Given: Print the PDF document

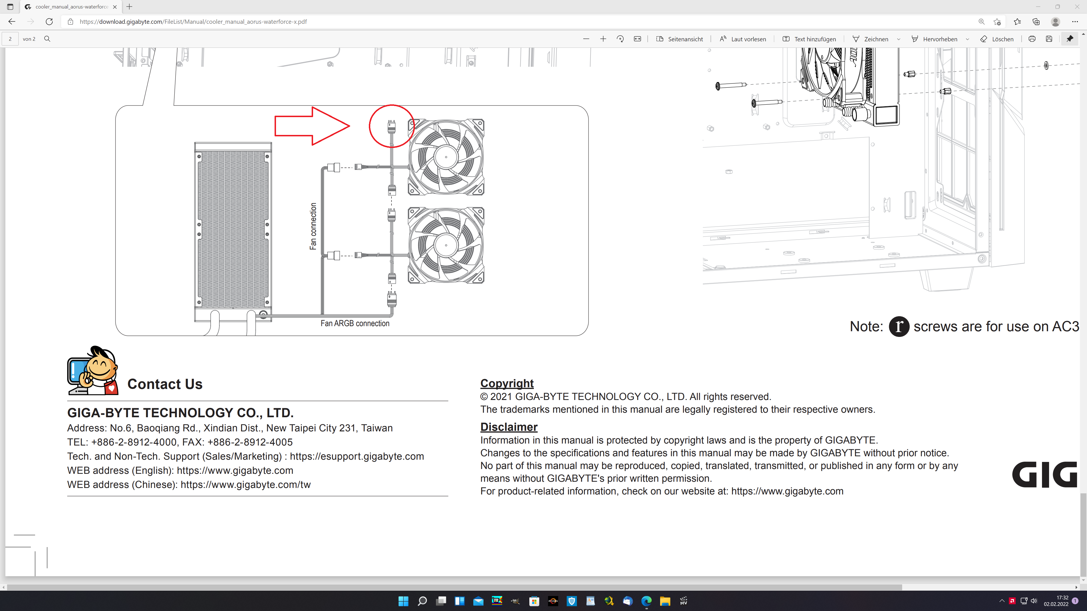Looking at the screenshot, I should tap(1032, 39).
